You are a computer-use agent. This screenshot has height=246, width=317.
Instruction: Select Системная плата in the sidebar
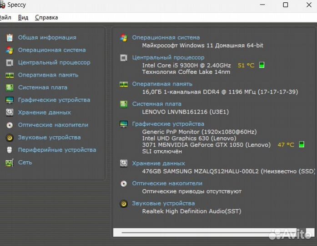click(x=43, y=87)
